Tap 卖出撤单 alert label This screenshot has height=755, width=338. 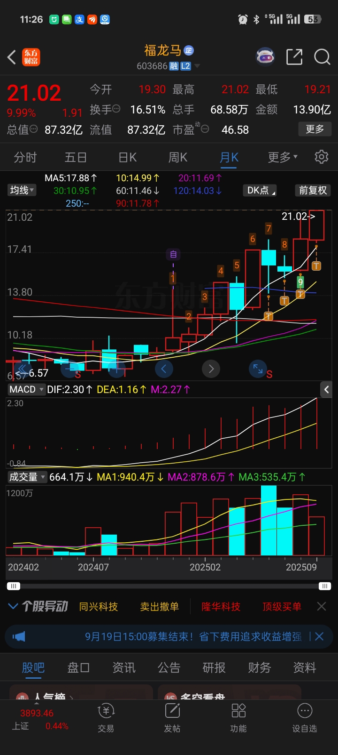tap(160, 607)
